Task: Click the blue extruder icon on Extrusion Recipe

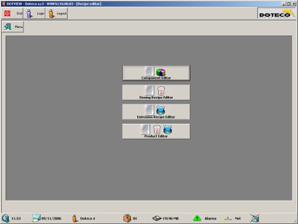Action: click(x=160, y=110)
